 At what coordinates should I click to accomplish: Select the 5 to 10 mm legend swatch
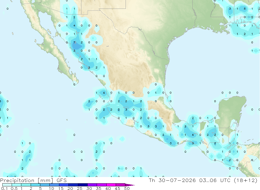click(45, 185)
